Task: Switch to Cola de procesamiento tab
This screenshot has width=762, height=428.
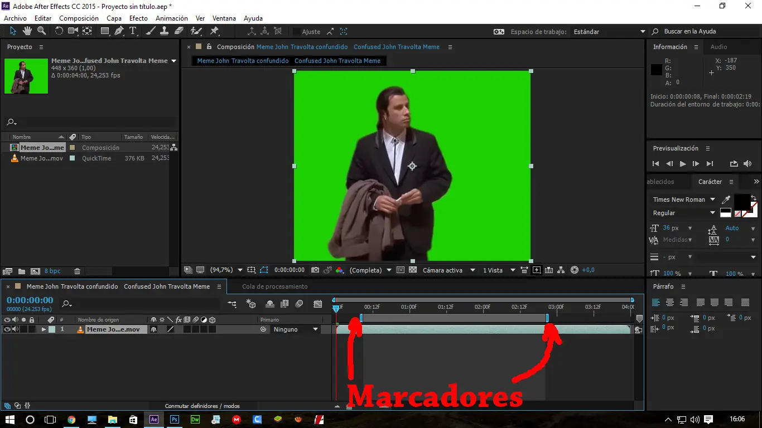Action: [x=275, y=286]
